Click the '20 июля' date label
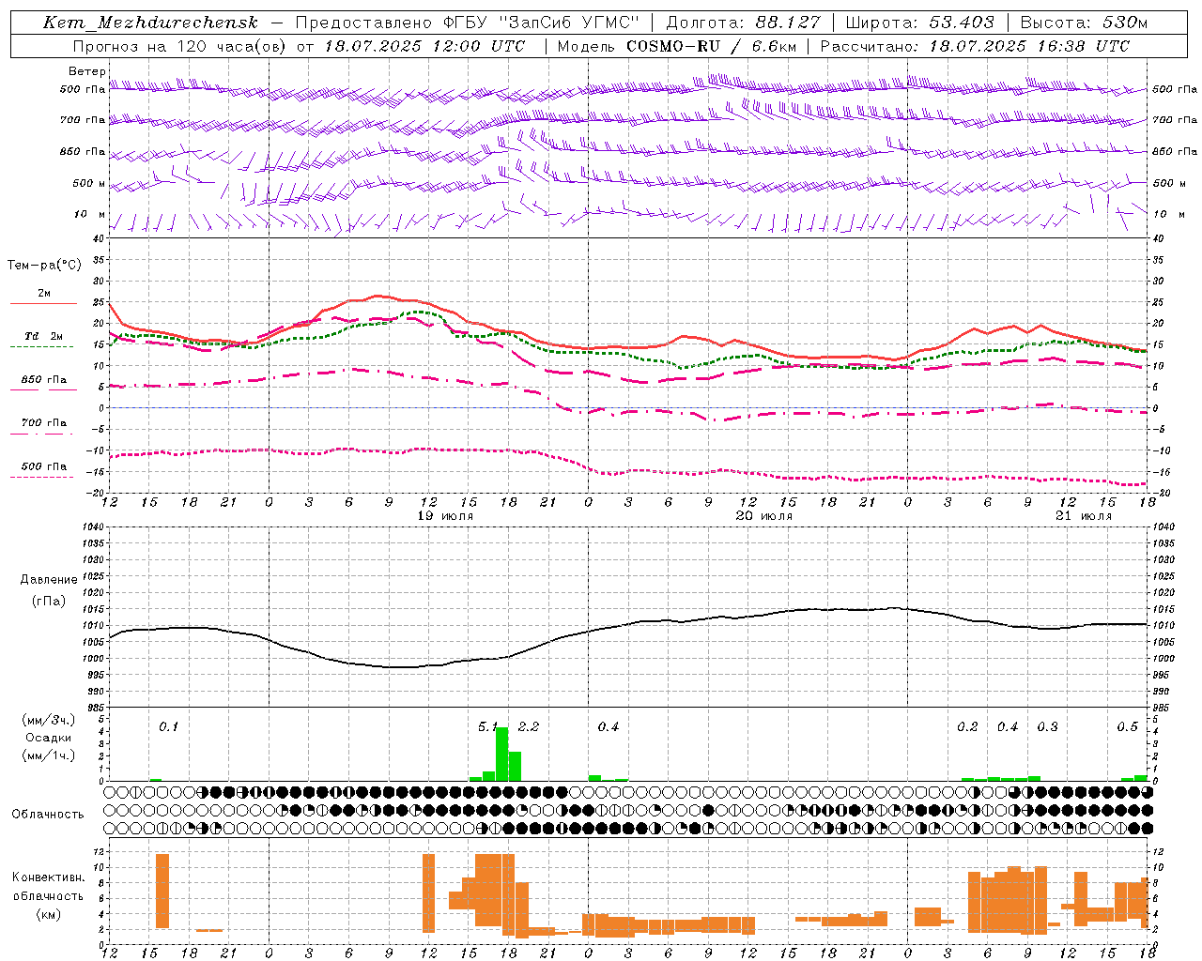The width and height of the screenshot is (1202, 961). [x=763, y=515]
